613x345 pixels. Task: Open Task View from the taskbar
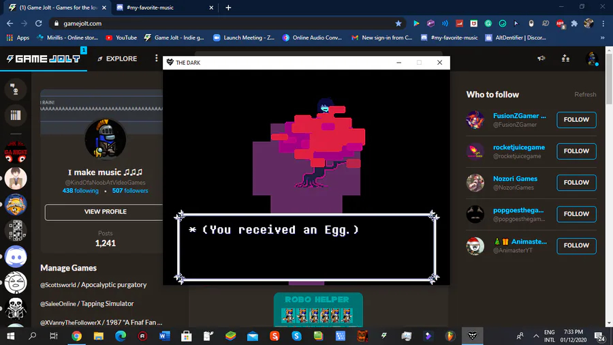54,336
